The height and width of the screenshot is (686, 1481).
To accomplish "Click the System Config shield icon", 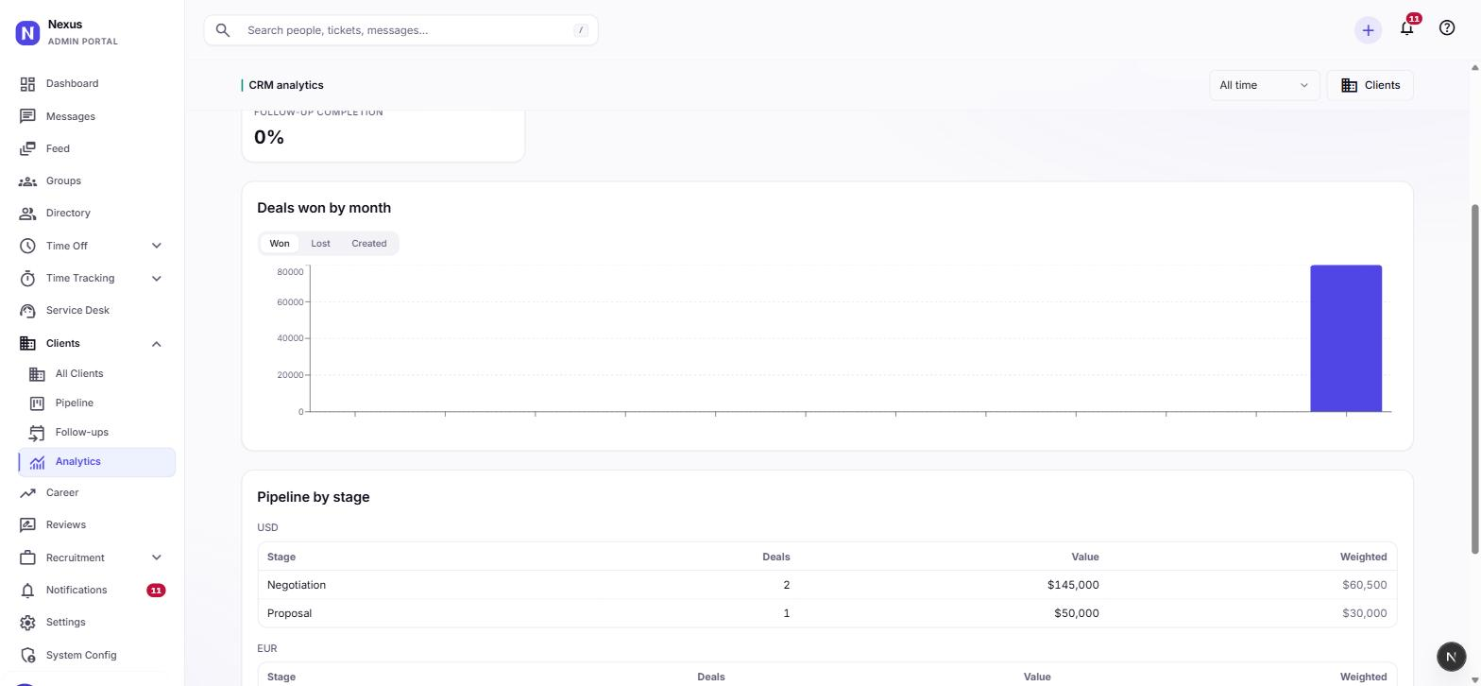I will (x=27, y=655).
